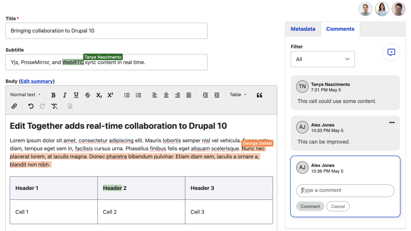Click the highlighted word WebRTC

tap(73, 62)
